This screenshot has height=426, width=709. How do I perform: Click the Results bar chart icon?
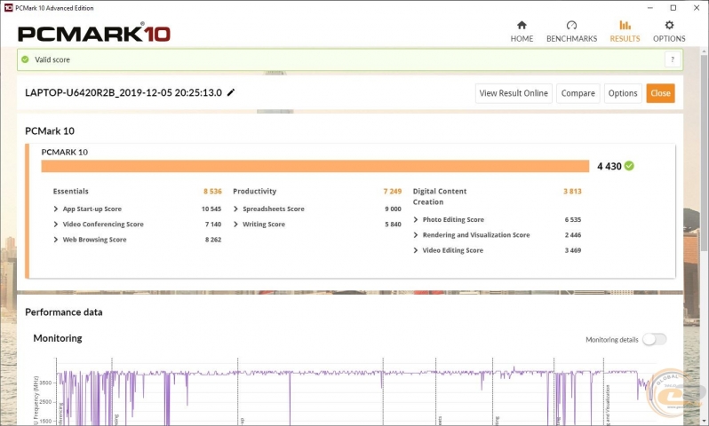coord(625,25)
